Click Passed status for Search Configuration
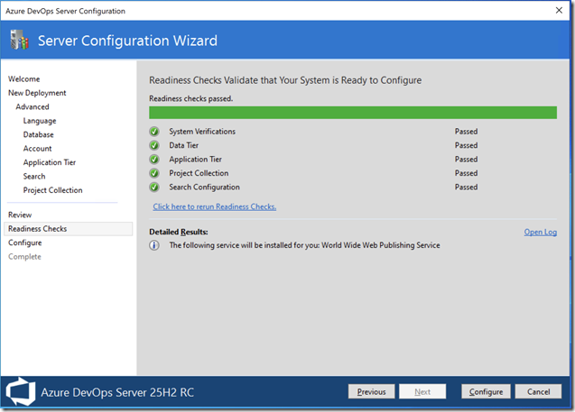 click(466, 188)
